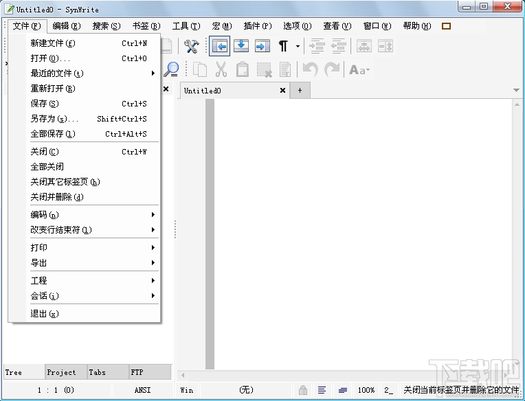This screenshot has width=525, height=401.
Task: Open the 编辑 menu
Action: (67, 26)
